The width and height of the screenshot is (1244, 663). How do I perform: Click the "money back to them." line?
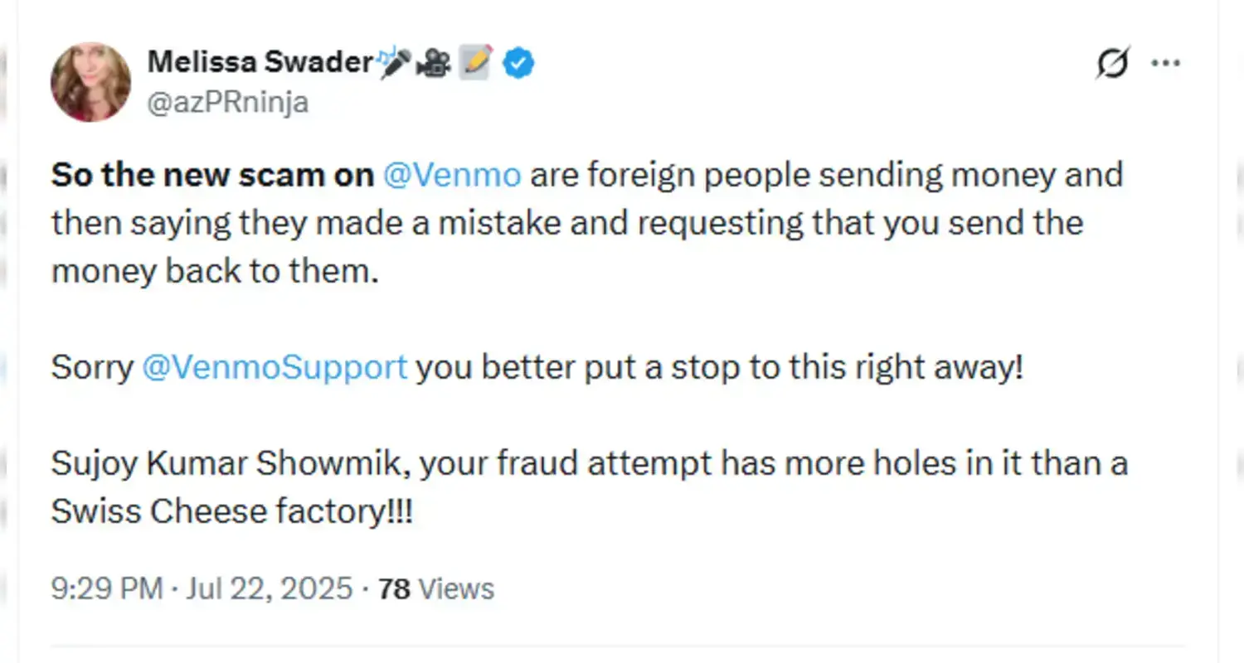pos(215,271)
